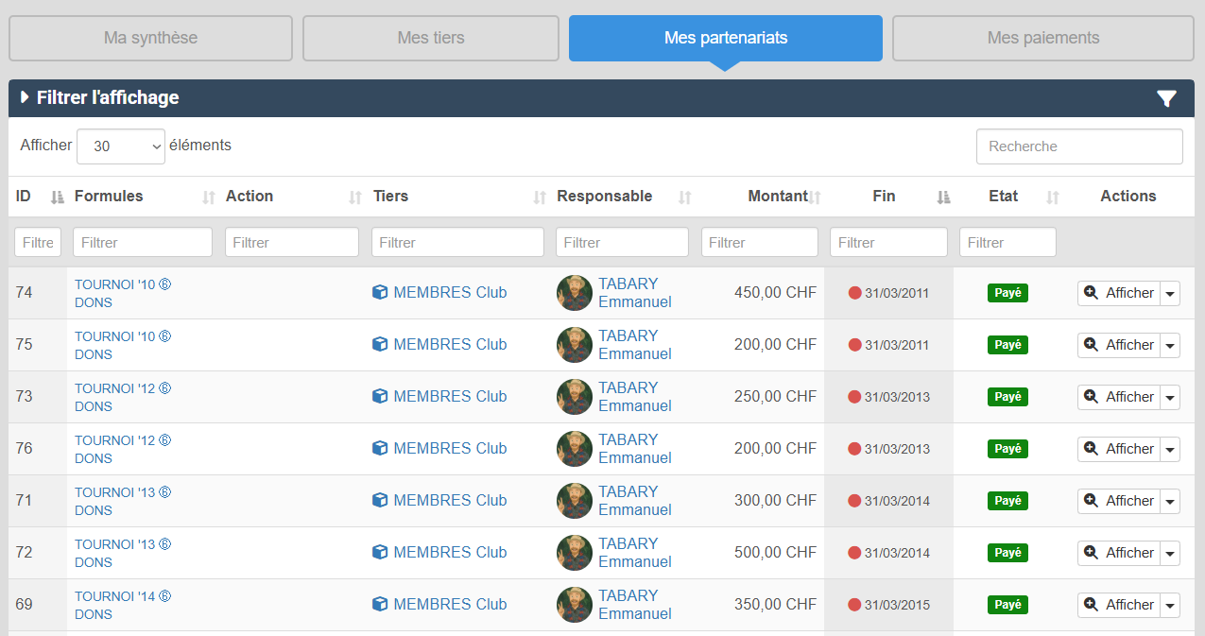Viewport: 1205px width, 636px height.
Task: Click the cube icon for partnership 74
Action: [x=380, y=293]
